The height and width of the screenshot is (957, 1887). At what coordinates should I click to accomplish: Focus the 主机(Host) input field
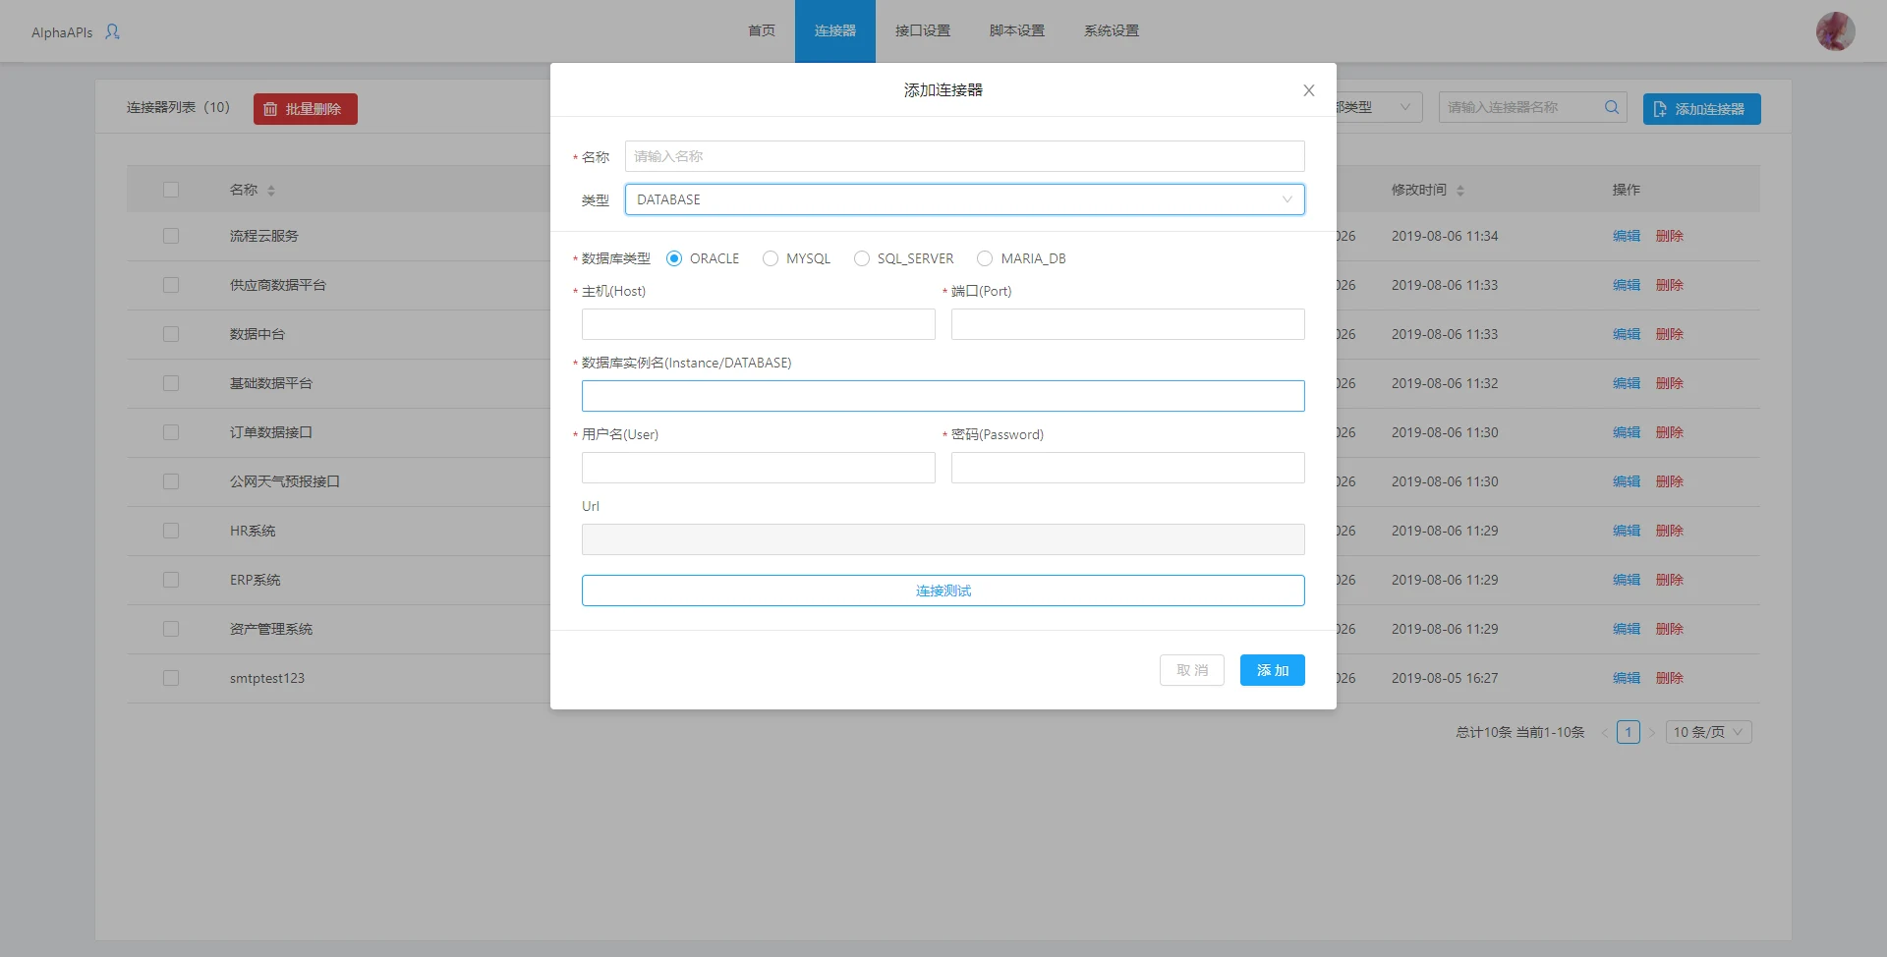(759, 324)
